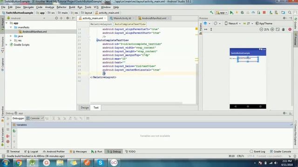Open Debug panel gear settings
Image resolution: width=298 pixels, height=167 pixels.
[x=284, y=113]
